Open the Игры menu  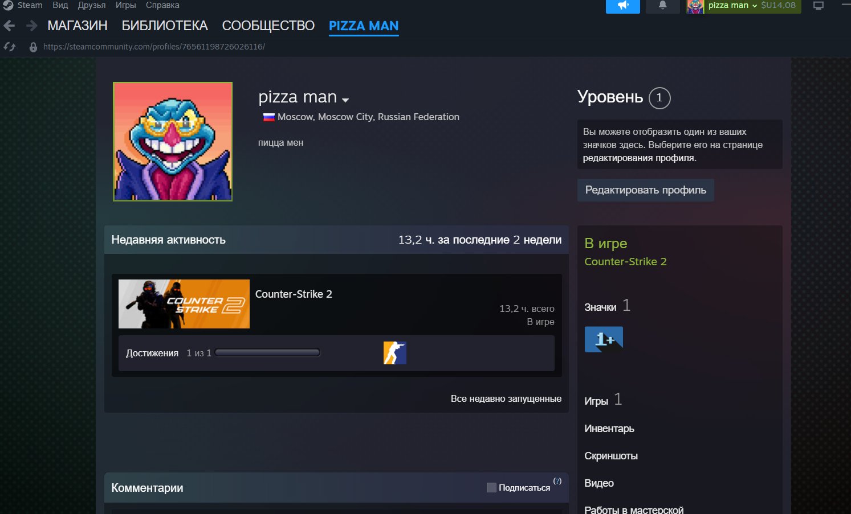point(126,5)
